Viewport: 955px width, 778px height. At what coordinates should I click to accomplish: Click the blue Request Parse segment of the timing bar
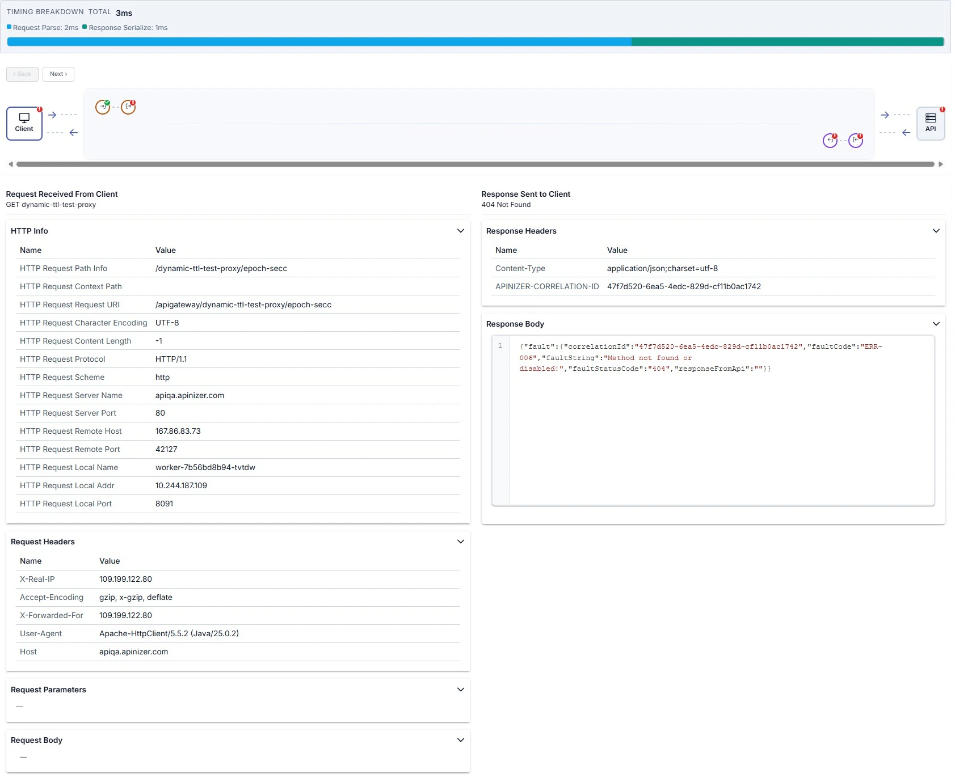tap(318, 41)
